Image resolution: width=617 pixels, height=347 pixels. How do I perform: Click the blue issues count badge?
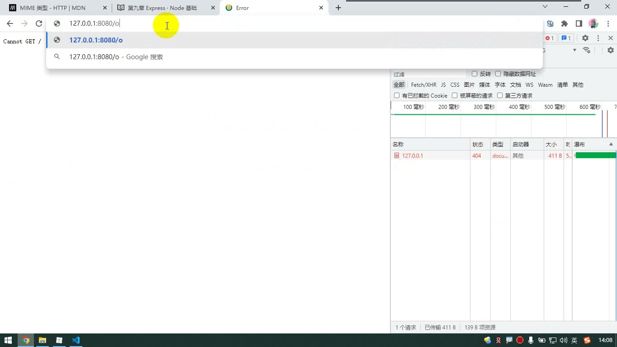(566, 38)
